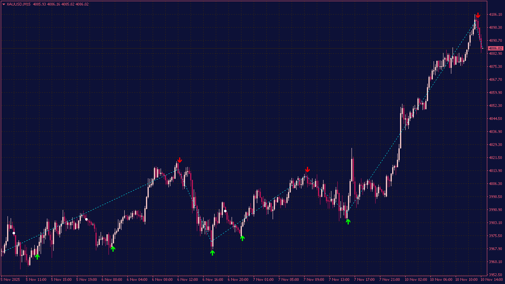Select the green buy arrow around 7 Nov 13:00

tap(348, 221)
